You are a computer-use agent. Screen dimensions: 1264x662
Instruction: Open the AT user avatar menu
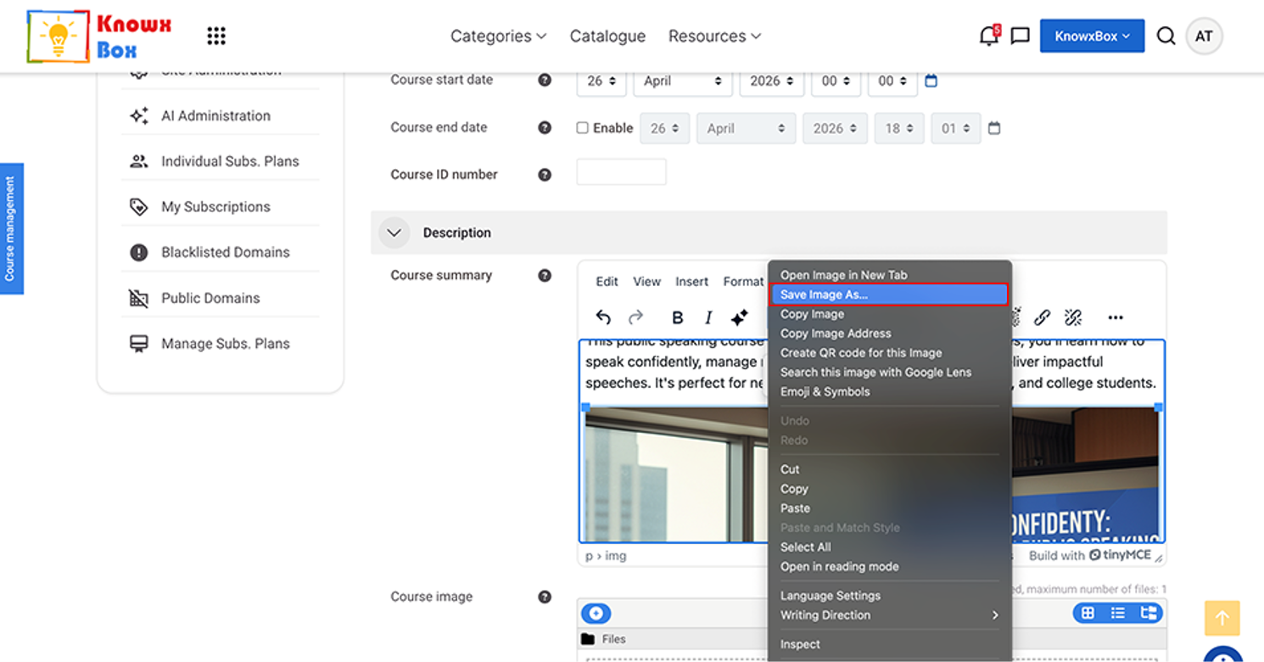[1204, 36]
